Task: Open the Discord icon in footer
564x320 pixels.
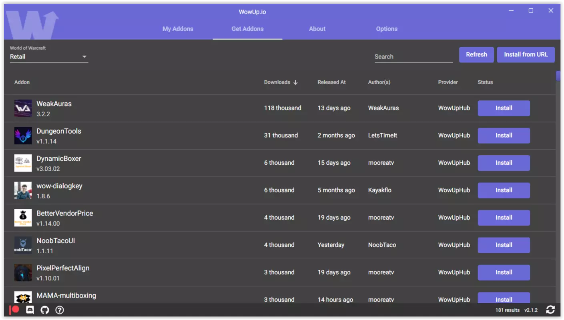Action: click(30, 310)
